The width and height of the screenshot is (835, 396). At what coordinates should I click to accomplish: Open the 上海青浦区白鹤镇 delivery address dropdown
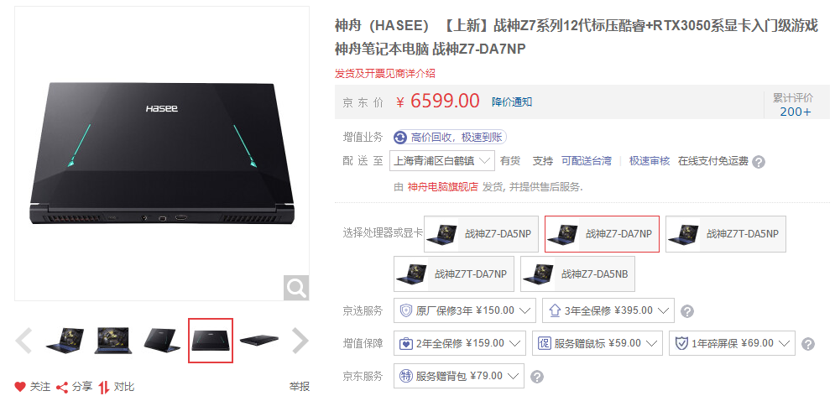pyautogui.click(x=442, y=161)
